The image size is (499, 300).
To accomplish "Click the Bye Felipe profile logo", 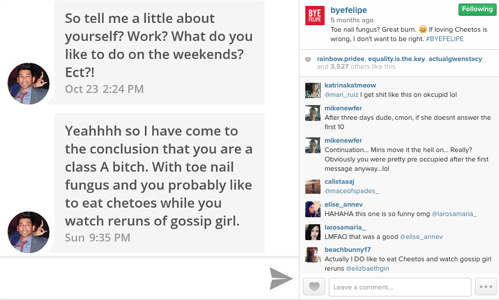I will 315,15.
